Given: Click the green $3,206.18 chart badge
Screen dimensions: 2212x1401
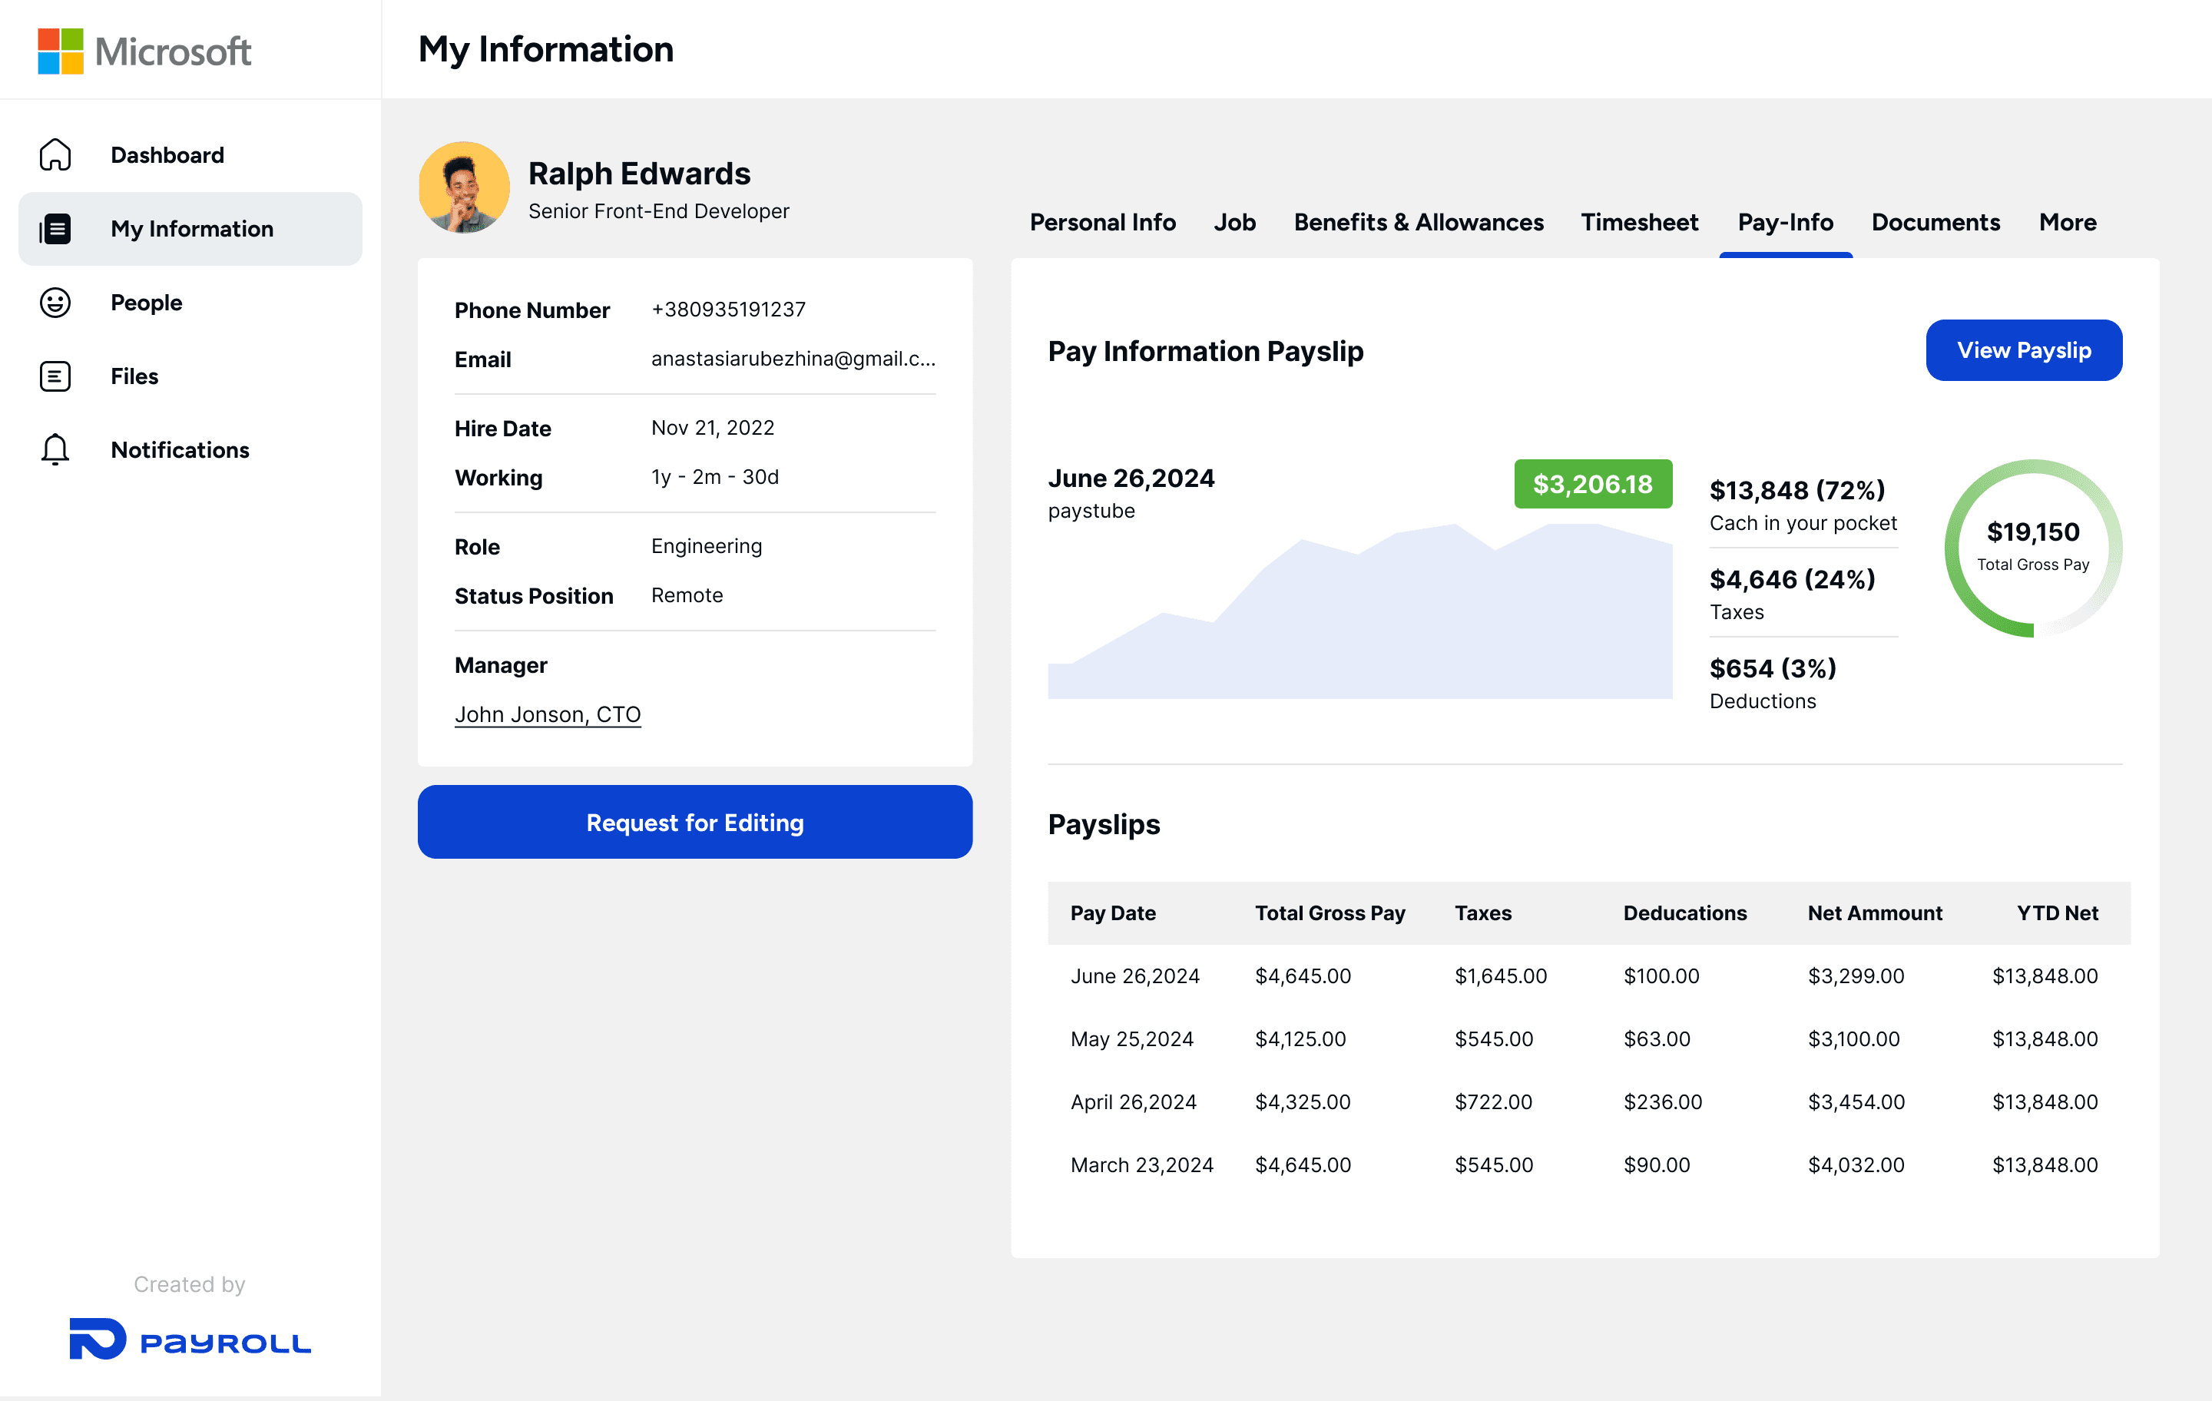Looking at the screenshot, I should (x=1592, y=483).
